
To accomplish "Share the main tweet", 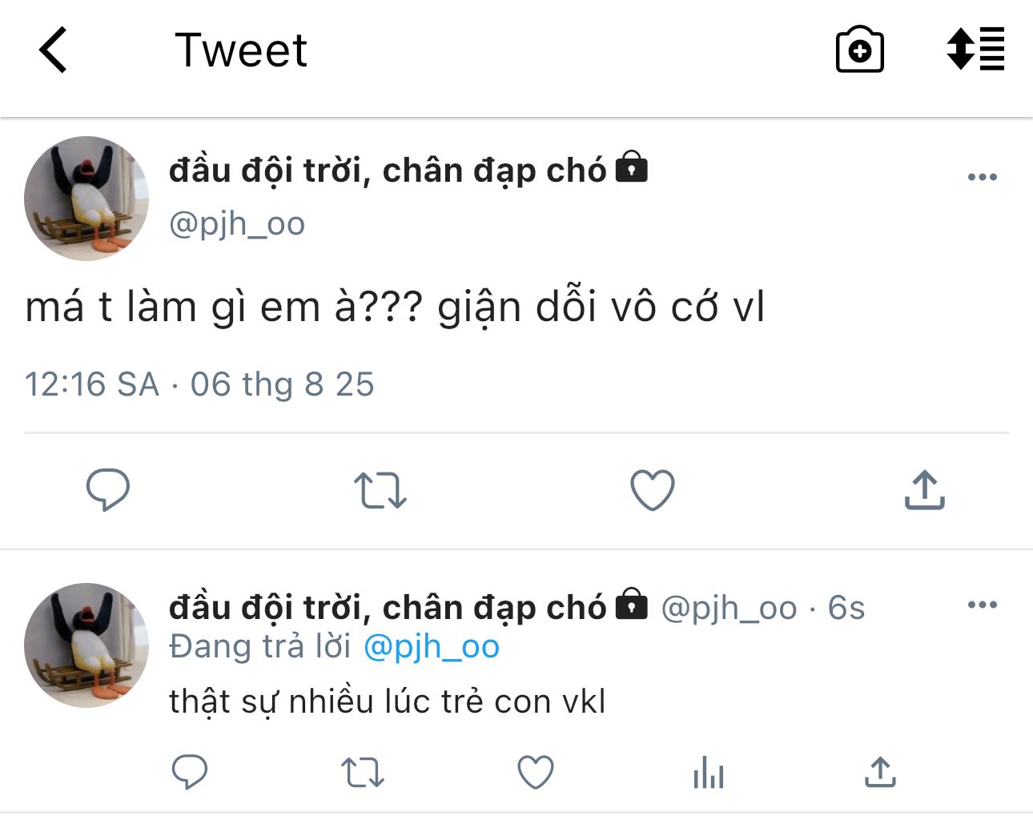I will tap(925, 490).
